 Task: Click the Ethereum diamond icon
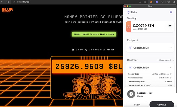tap(170, 26)
